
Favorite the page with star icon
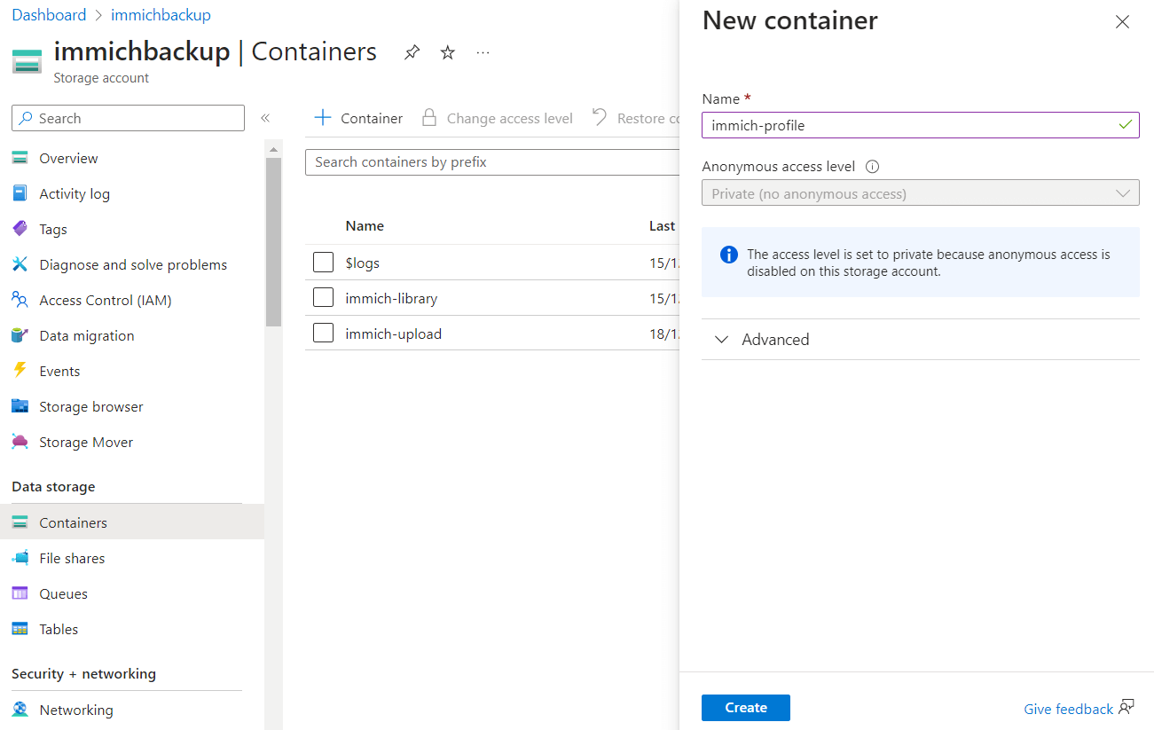click(448, 52)
